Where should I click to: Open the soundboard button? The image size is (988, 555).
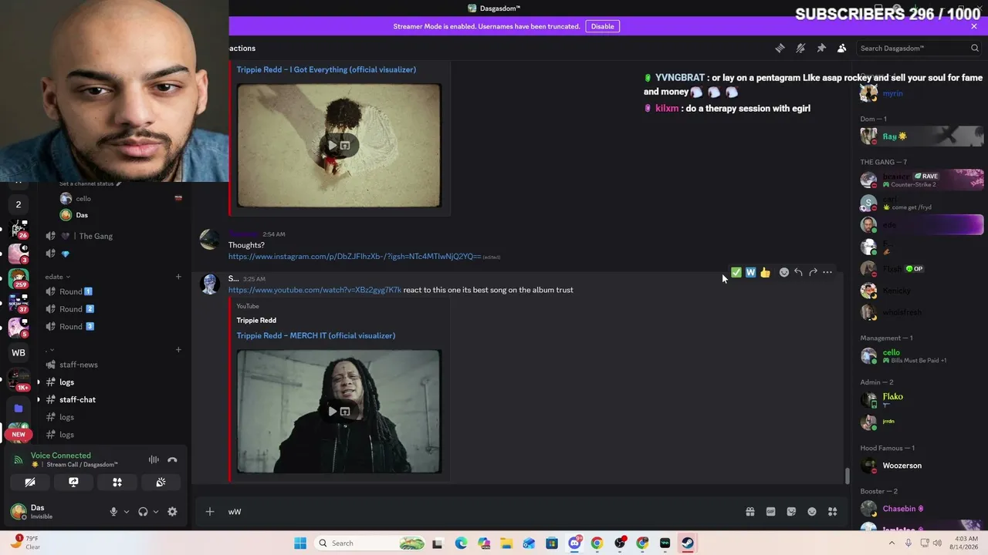(161, 482)
